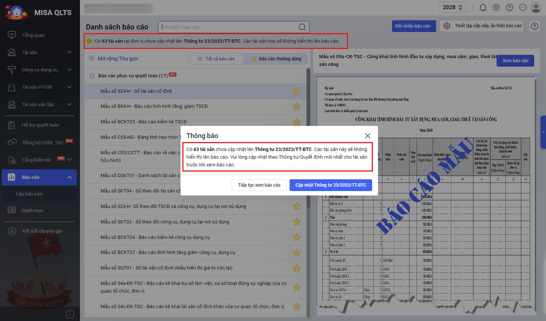Expand the Tài sản HT-ĐB chevron
The height and width of the screenshot is (321, 546).
click(x=70, y=87)
